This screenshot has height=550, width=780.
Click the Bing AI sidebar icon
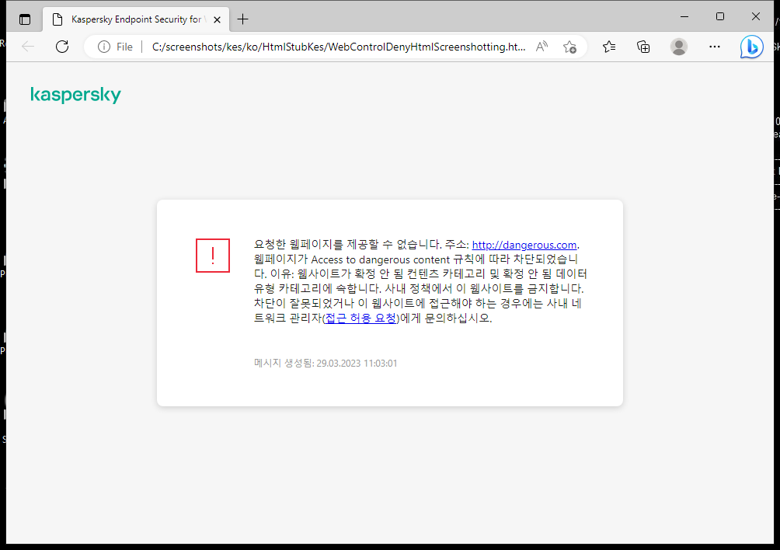coord(750,47)
